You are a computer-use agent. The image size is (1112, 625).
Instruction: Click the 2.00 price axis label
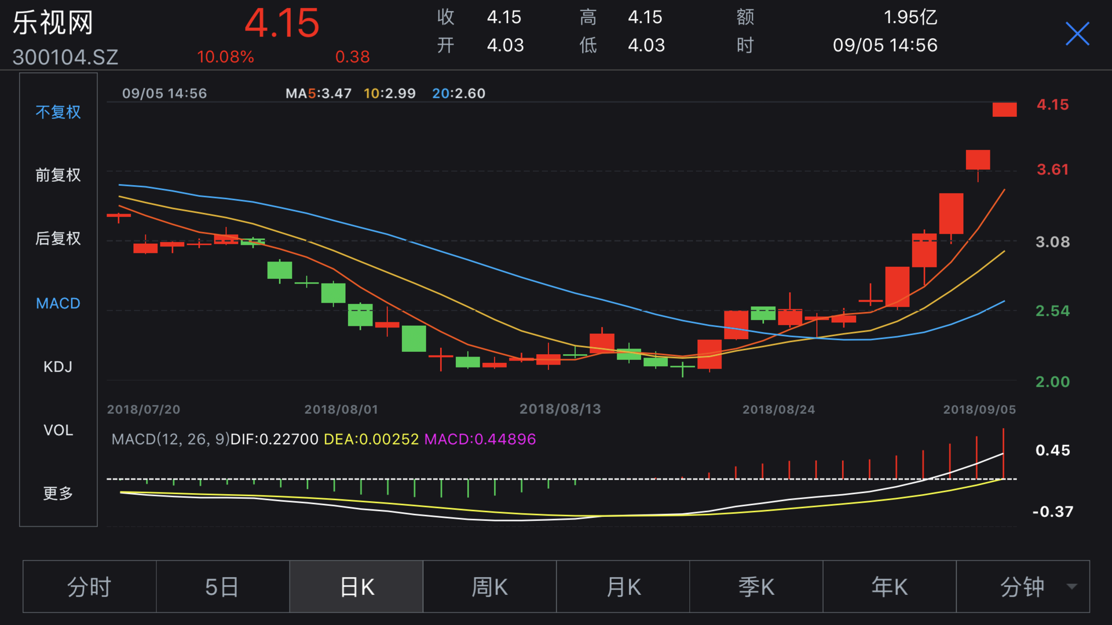[1052, 382]
